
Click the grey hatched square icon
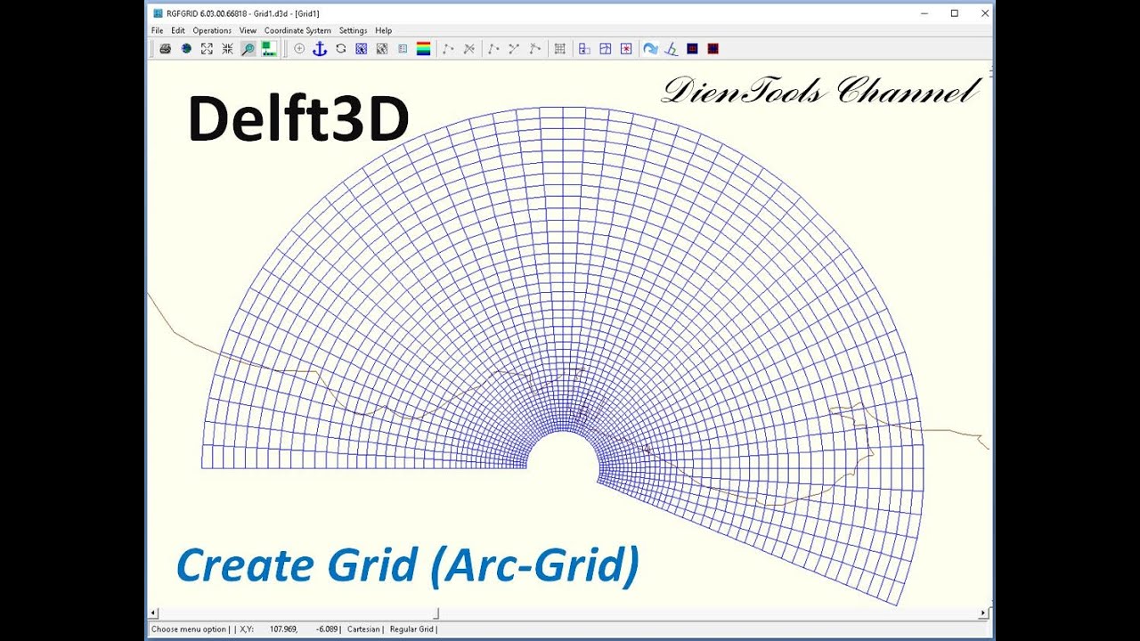[382, 49]
